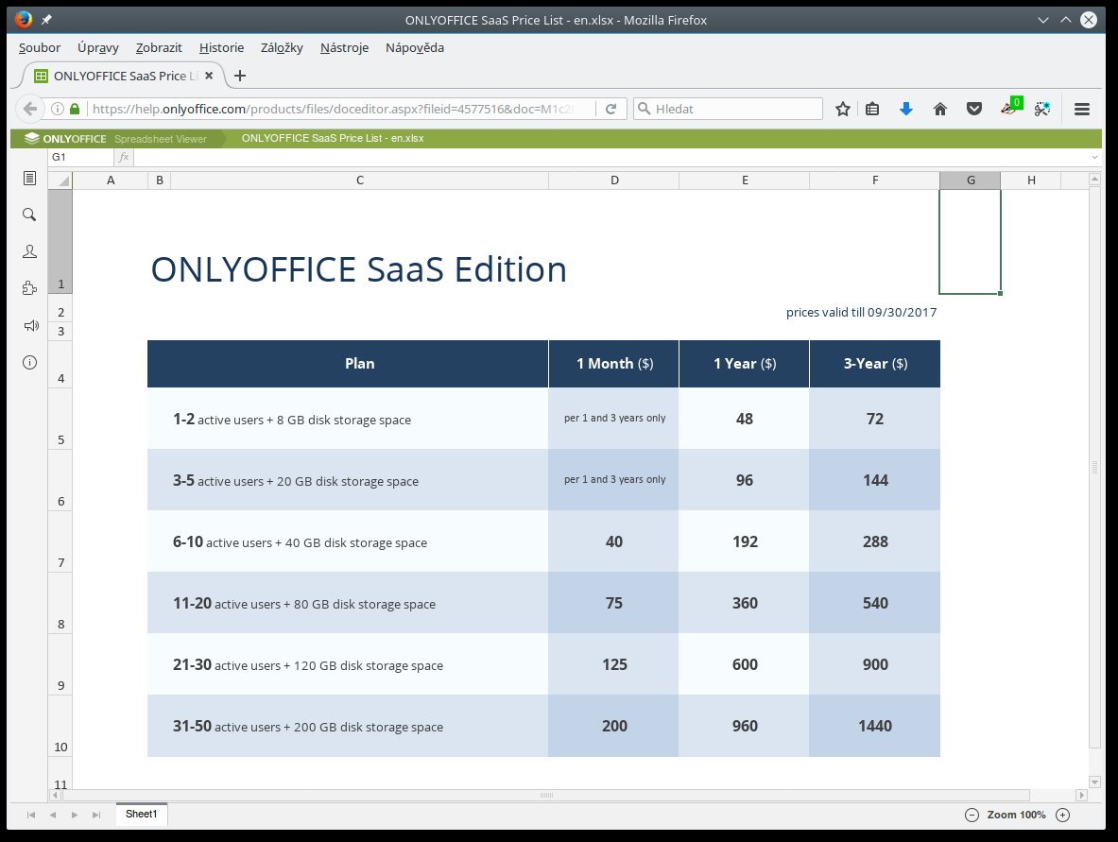
Task: Click the vertical scrollbar up arrow
Action: coord(1094,179)
